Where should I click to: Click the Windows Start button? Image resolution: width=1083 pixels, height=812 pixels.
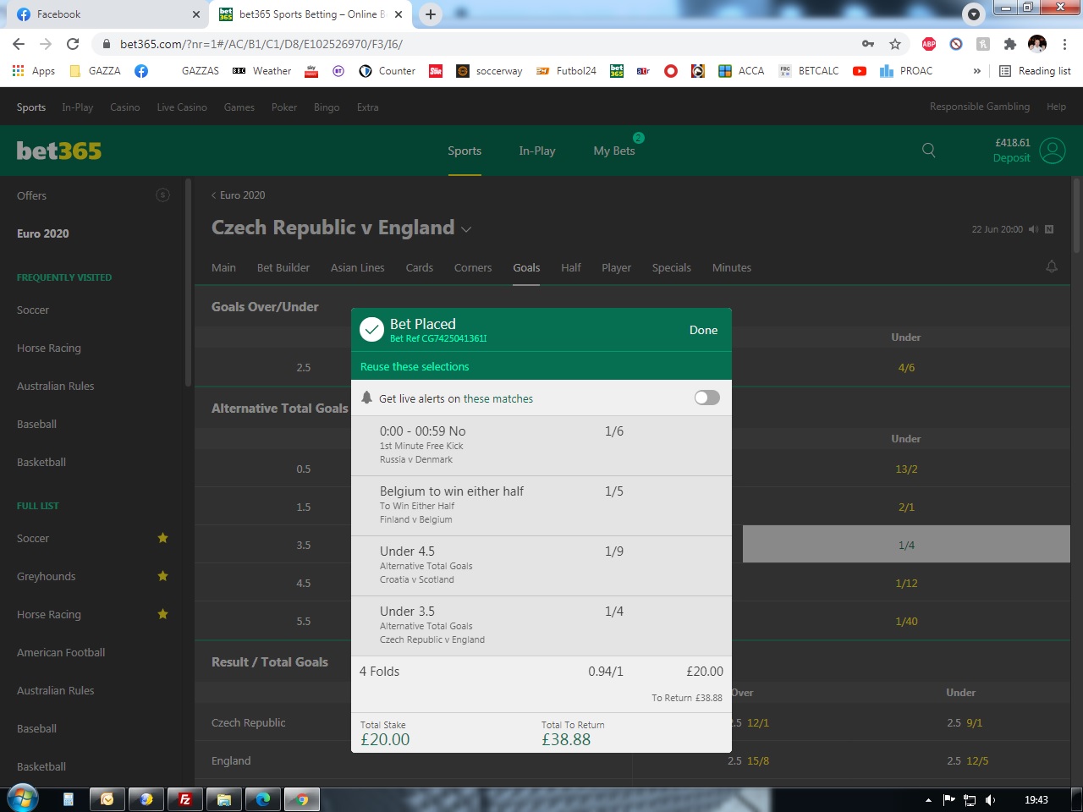click(x=22, y=798)
